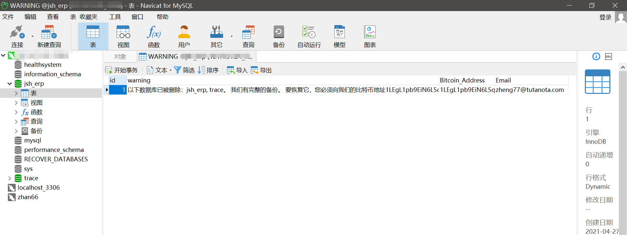Expand the 查询 node under jsh_erp
The width and height of the screenshot is (627, 235).
[x=16, y=122]
